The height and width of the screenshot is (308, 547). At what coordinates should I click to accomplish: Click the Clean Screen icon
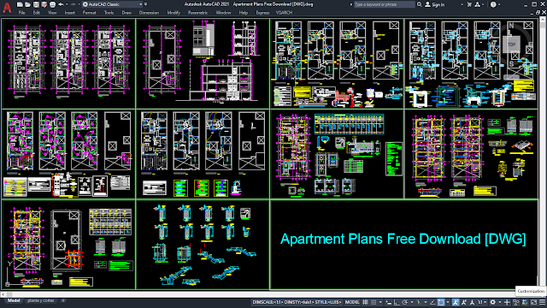[x=533, y=302]
